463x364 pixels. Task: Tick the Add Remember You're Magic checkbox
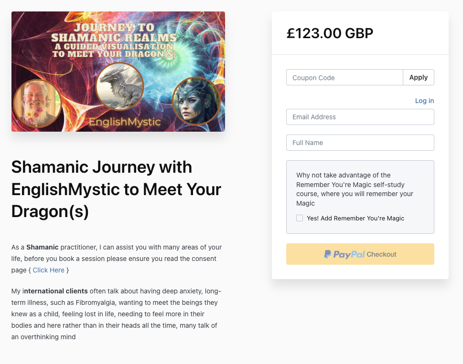coord(300,218)
